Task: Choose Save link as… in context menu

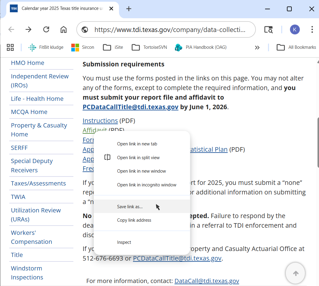Action: click(130, 207)
